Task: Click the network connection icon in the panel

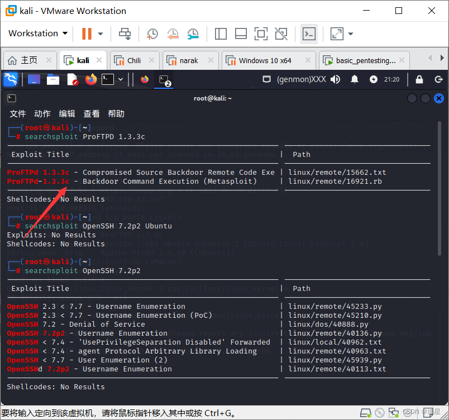Action: click(x=266, y=79)
